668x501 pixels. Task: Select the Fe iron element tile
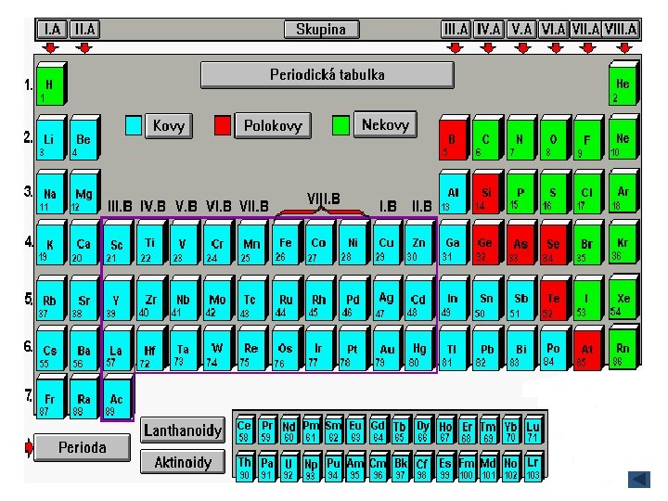287,242
